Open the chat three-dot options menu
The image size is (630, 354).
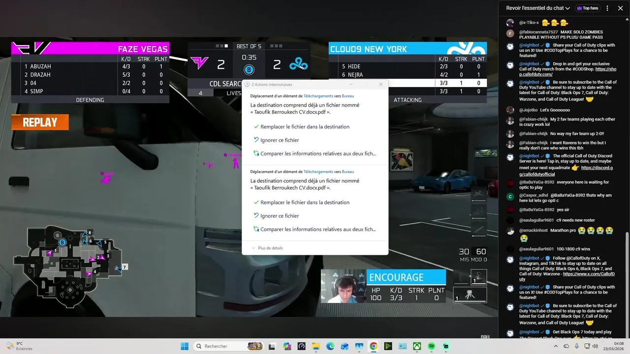[607, 8]
